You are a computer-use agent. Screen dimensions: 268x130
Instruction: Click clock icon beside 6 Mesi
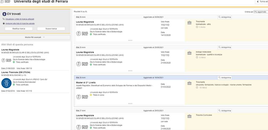pos(197,57)
